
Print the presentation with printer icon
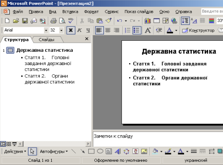(54, 21)
